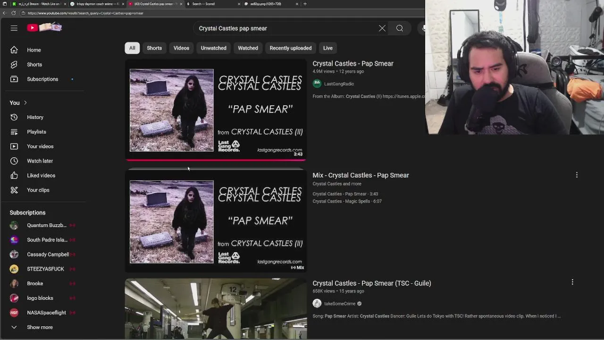Open 'Crystal Castles - Pap Smear' video title
Screen dimensions: 604x340
click(x=353, y=64)
